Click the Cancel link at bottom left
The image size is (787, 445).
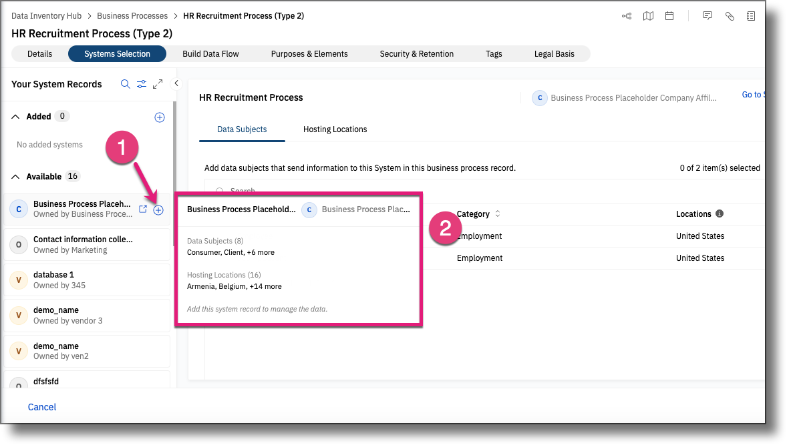point(41,407)
